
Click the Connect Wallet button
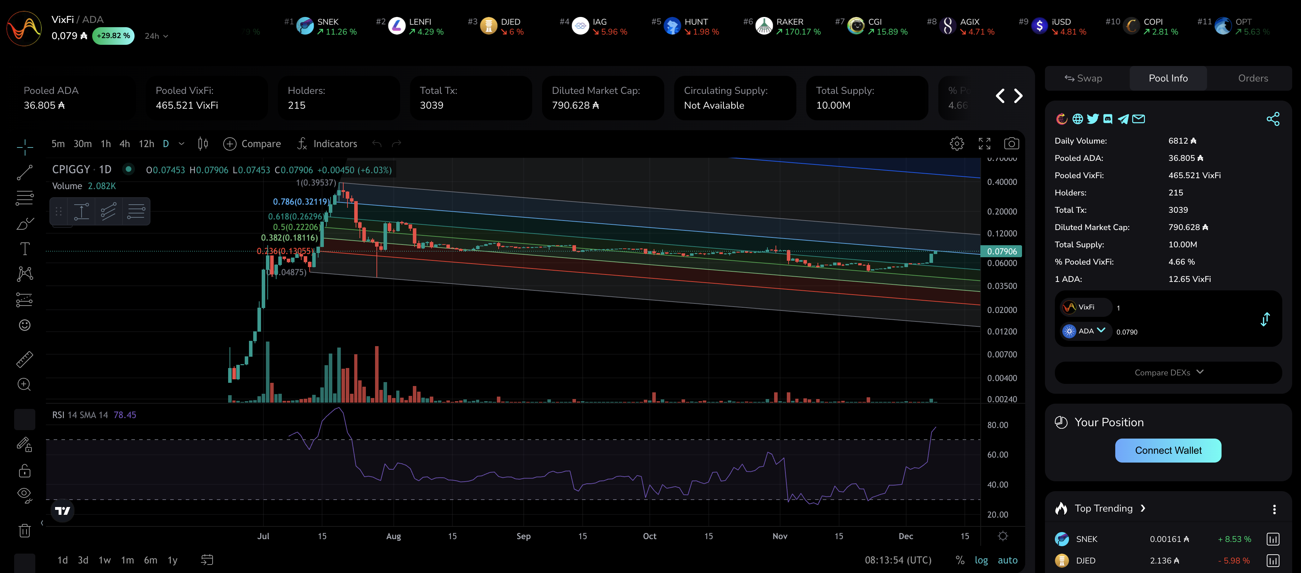click(x=1168, y=451)
